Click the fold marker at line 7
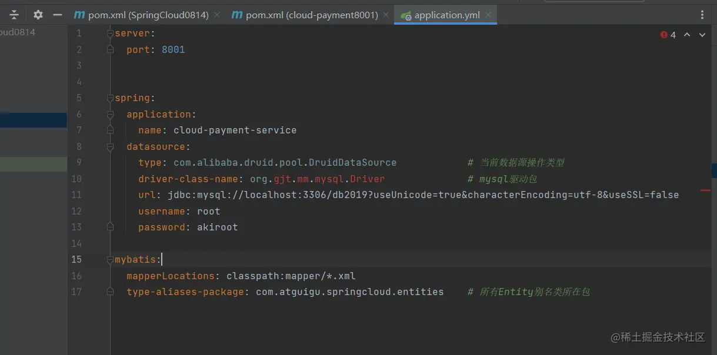 point(110,130)
